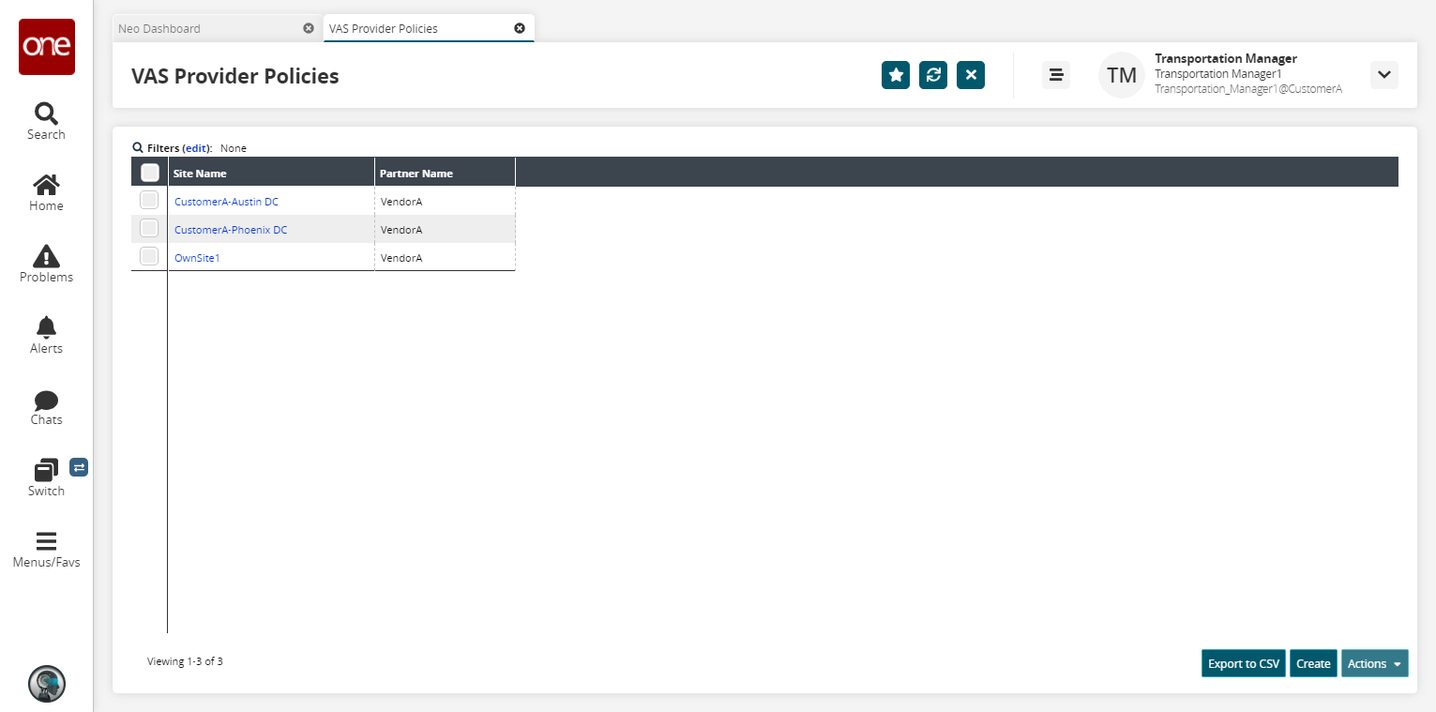
Task: Open the OwnSite1 site link
Action: 197,258
